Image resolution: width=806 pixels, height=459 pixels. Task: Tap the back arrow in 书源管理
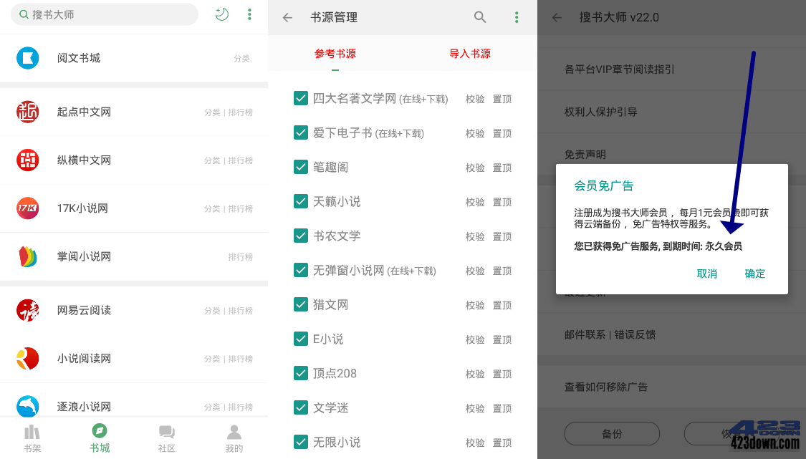[x=287, y=17]
